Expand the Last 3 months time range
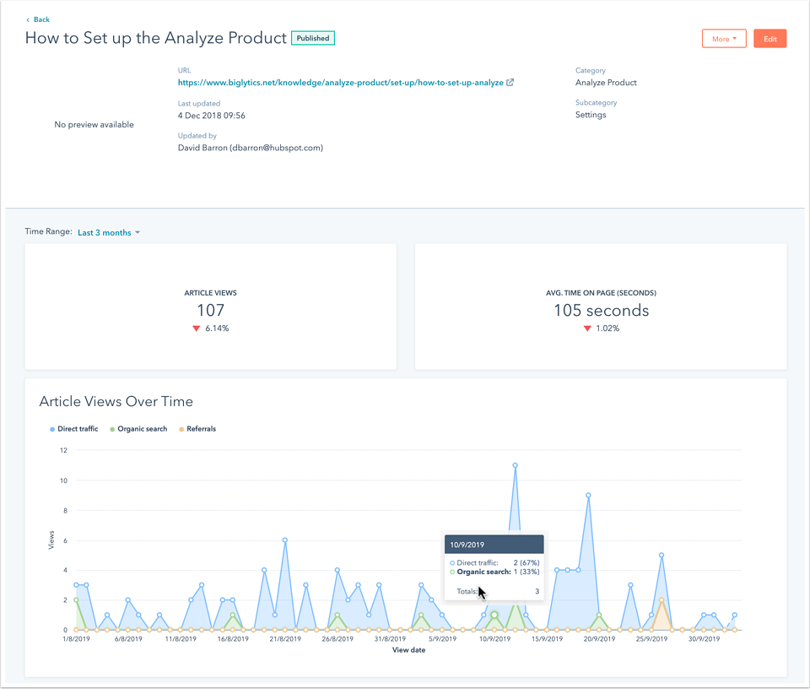 105,232
